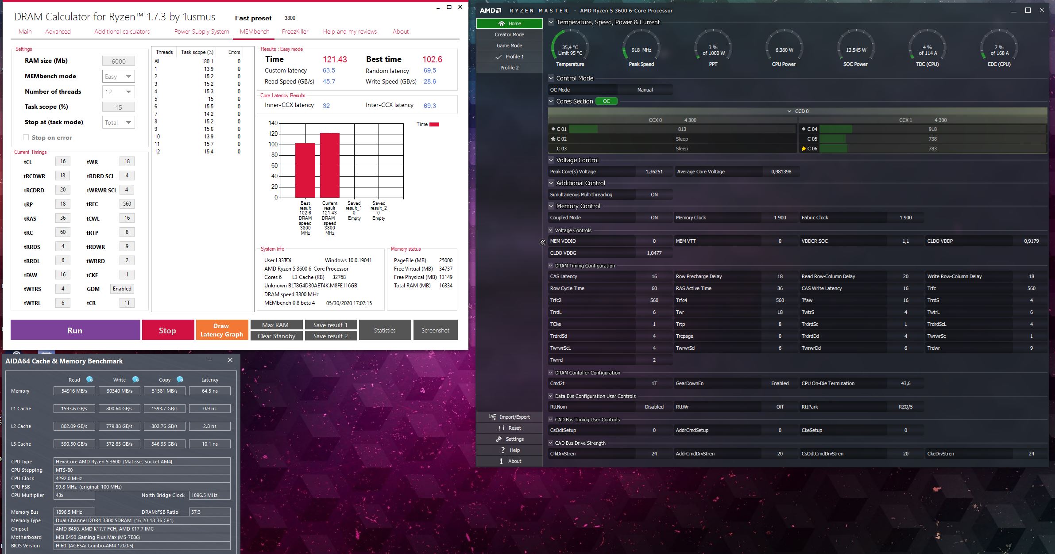The image size is (1055, 554).
Task: Collapse sidebar with double-arrow icon
Action: click(542, 242)
